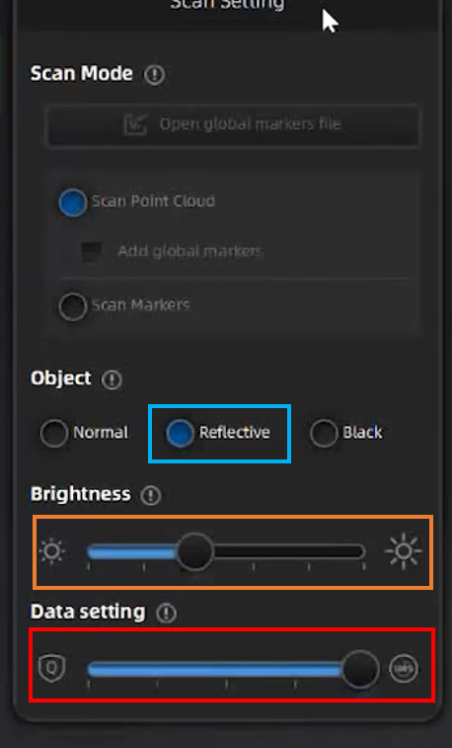Click the Scan Mode info icon
Screen dimensions: 452x748
pos(154,75)
